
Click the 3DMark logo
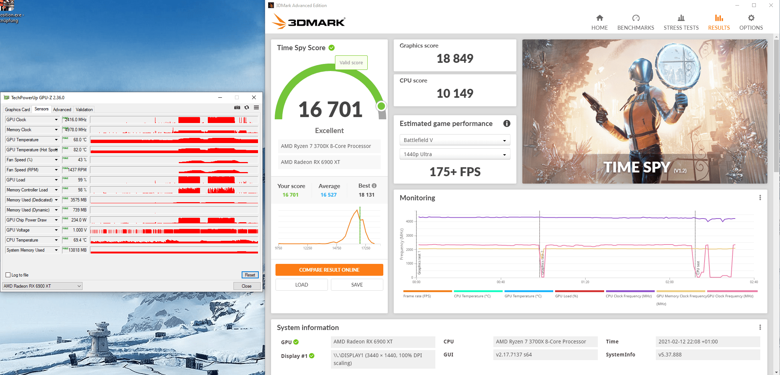[x=308, y=21]
